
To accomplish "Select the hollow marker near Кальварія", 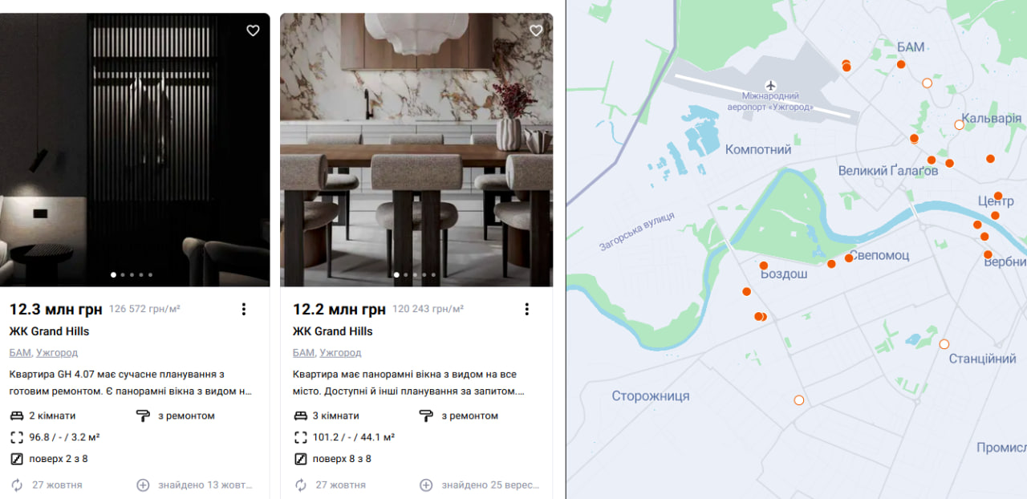I will pyautogui.click(x=959, y=124).
